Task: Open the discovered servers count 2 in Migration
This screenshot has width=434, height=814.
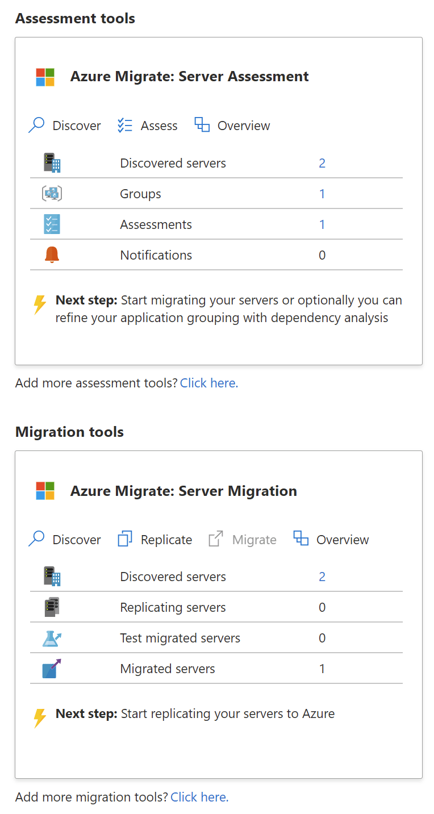Action: [322, 577]
